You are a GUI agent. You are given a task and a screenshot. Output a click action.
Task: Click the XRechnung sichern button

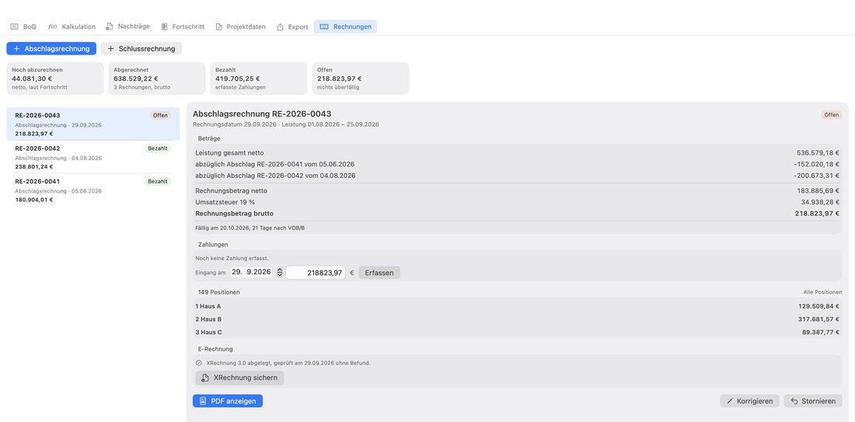[239, 378]
